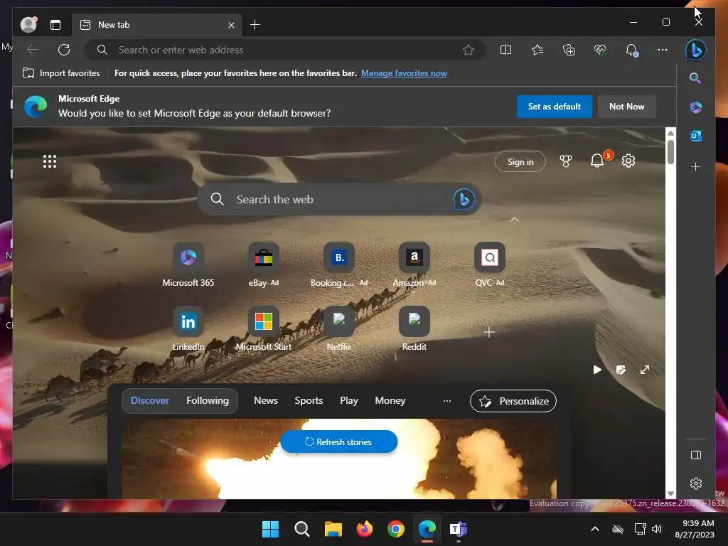
Task: Open Bing Chat sidebar button
Action: click(x=695, y=50)
